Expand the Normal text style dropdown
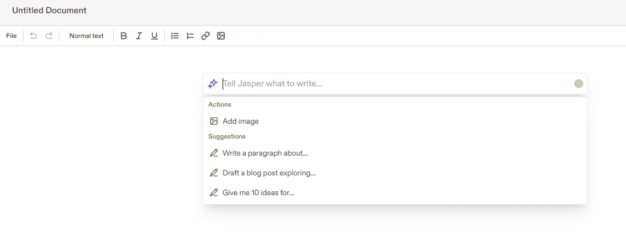Screen dimensions: 626x232 (x=86, y=36)
